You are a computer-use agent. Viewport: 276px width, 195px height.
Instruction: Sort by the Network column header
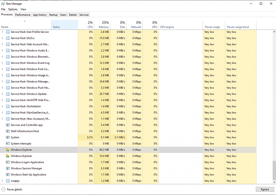coord(135,25)
